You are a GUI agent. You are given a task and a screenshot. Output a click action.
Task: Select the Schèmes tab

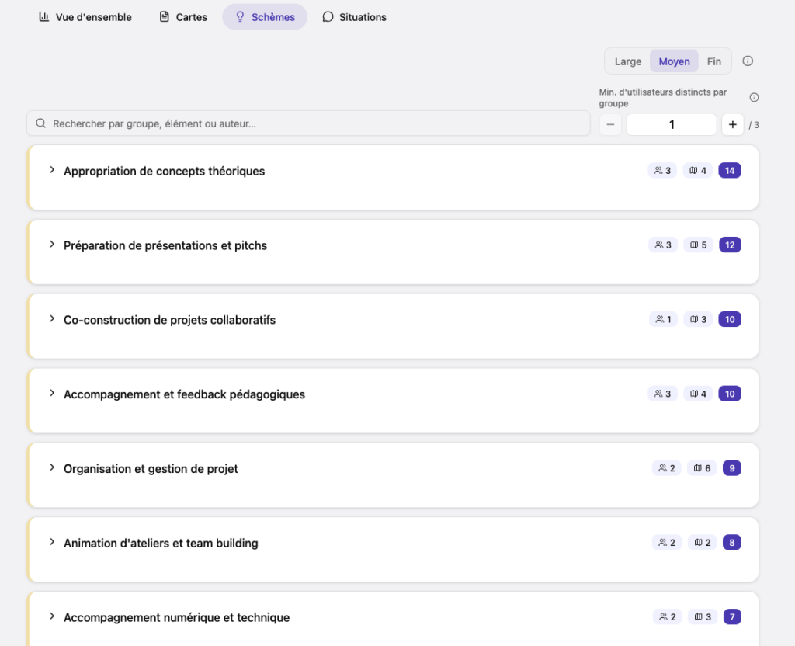tap(265, 17)
